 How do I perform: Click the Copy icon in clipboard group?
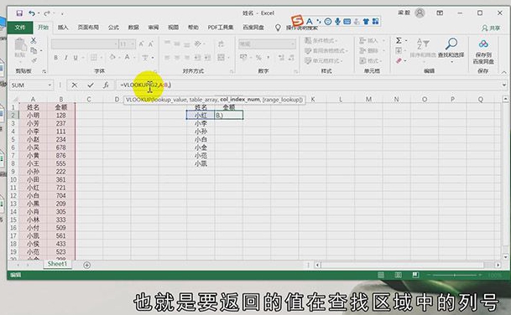[x=34, y=50]
